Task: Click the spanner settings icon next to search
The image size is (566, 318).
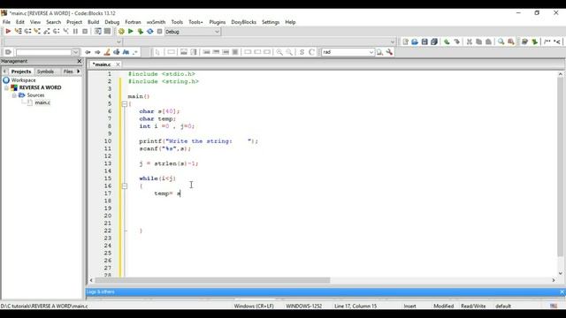Action: point(389,52)
